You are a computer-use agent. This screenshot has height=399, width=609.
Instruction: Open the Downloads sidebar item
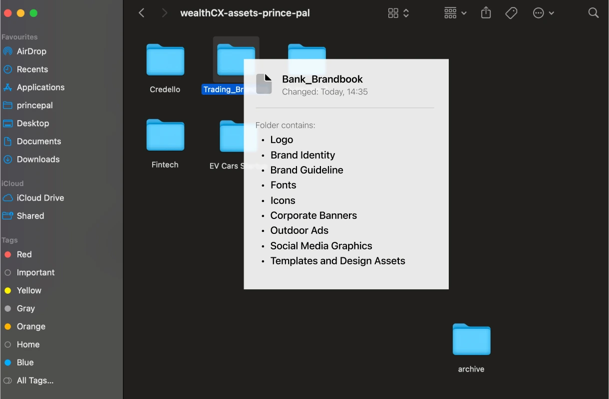click(x=38, y=160)
